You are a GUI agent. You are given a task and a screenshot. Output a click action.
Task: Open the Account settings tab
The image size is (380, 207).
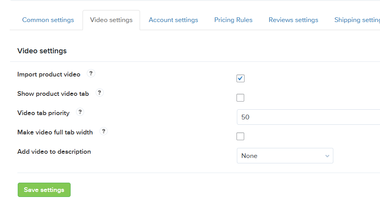tap(173, 20)
